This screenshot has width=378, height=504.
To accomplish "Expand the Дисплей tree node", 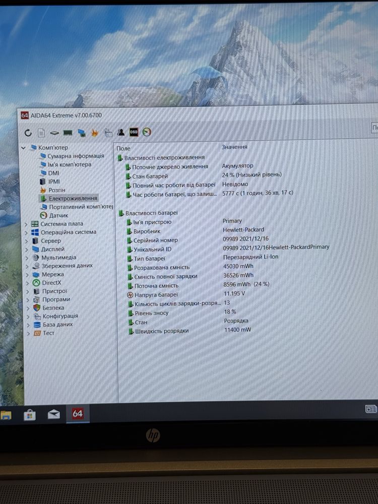I will 27,249.
